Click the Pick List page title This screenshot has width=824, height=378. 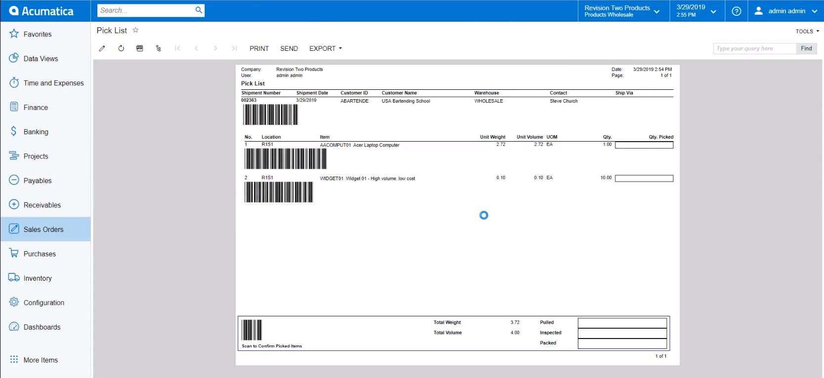coord(112,30)
